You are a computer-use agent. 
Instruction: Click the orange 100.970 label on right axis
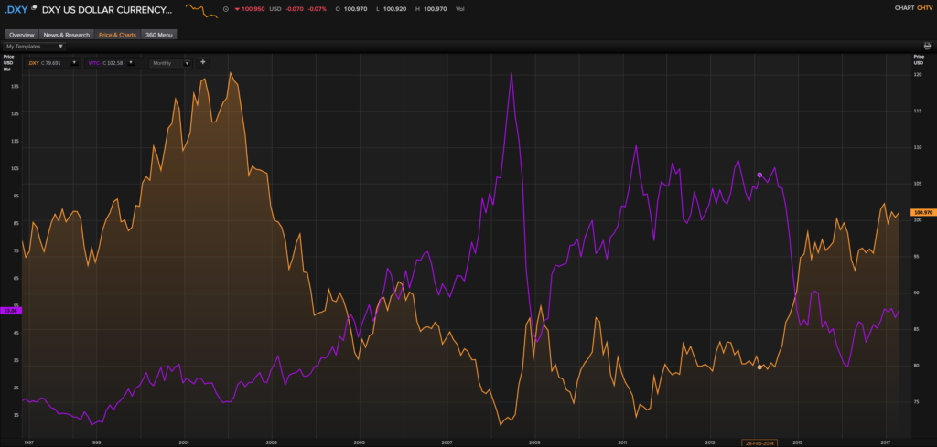[x=922, y=212]
